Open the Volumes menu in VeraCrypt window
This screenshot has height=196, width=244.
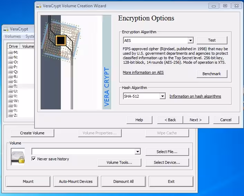(x=13, y=36)
